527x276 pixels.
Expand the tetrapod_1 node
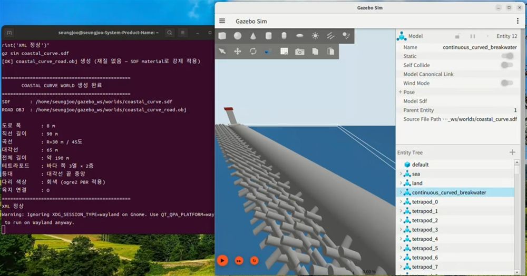[401, 211]
